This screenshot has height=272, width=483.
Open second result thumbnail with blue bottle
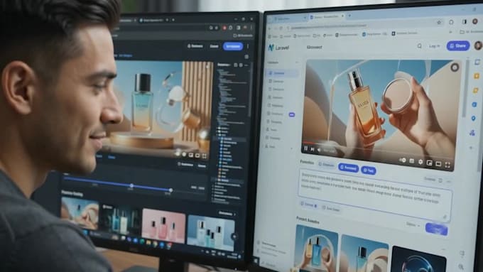(364, 254)
